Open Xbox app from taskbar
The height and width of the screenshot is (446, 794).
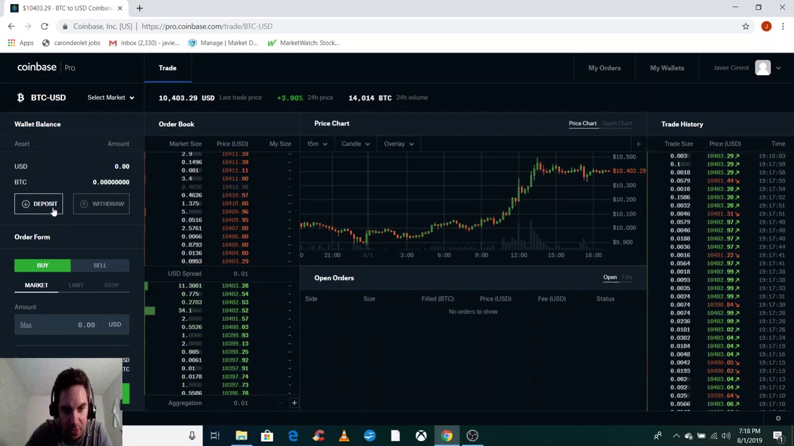click(x=421, y=435)
